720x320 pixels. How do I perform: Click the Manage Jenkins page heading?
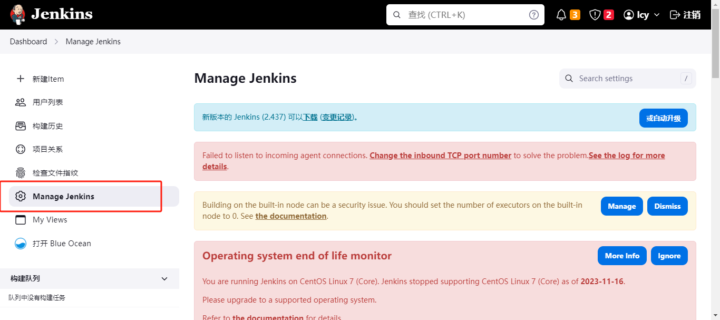point(246,79)
